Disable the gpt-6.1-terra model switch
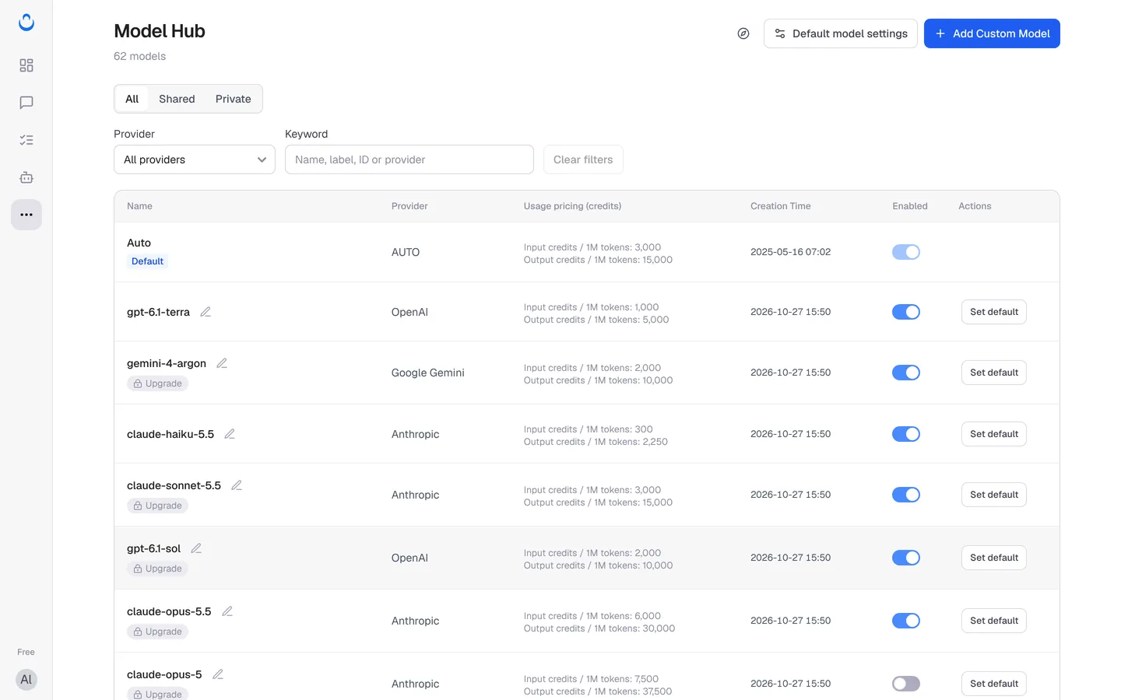 pyautogui.click(x=906, y=312)
